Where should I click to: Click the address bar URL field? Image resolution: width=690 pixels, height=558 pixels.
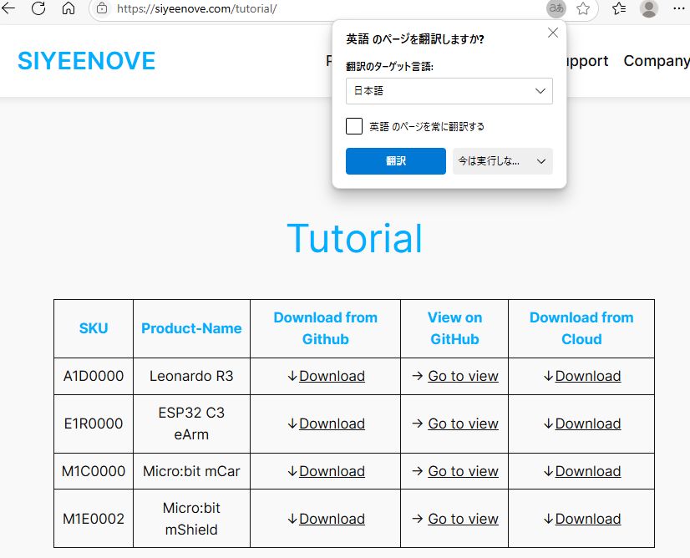pyautogui.click(x=317, y=8)
